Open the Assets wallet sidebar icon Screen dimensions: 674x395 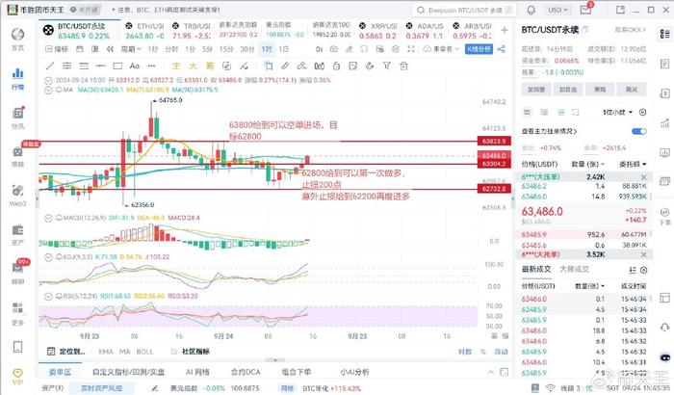click(x=17, y=229)
